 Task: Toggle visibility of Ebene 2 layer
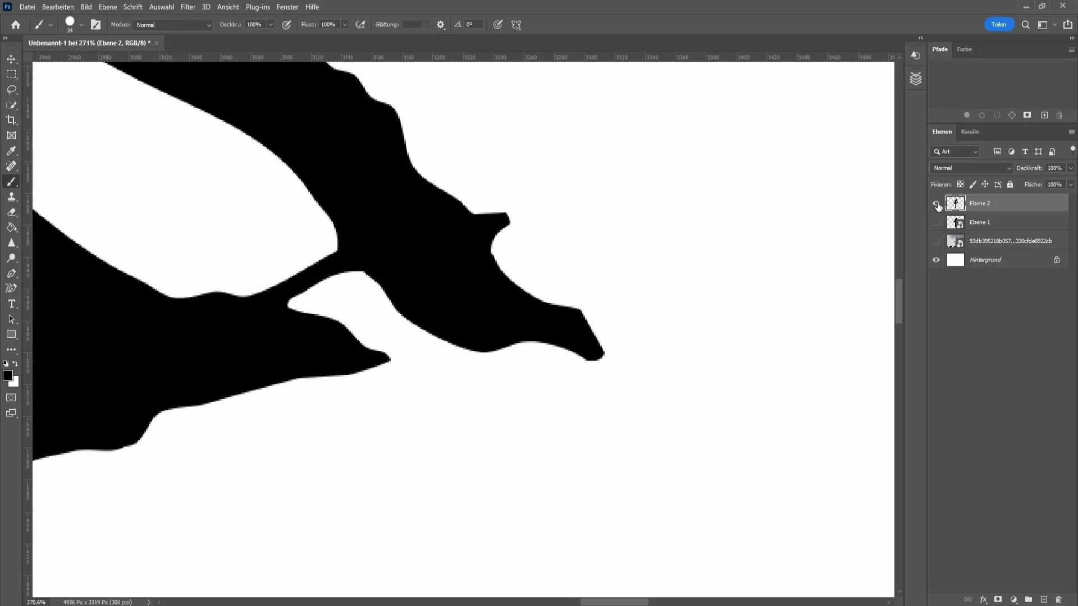pyautogui.click(x=936, y=203)
